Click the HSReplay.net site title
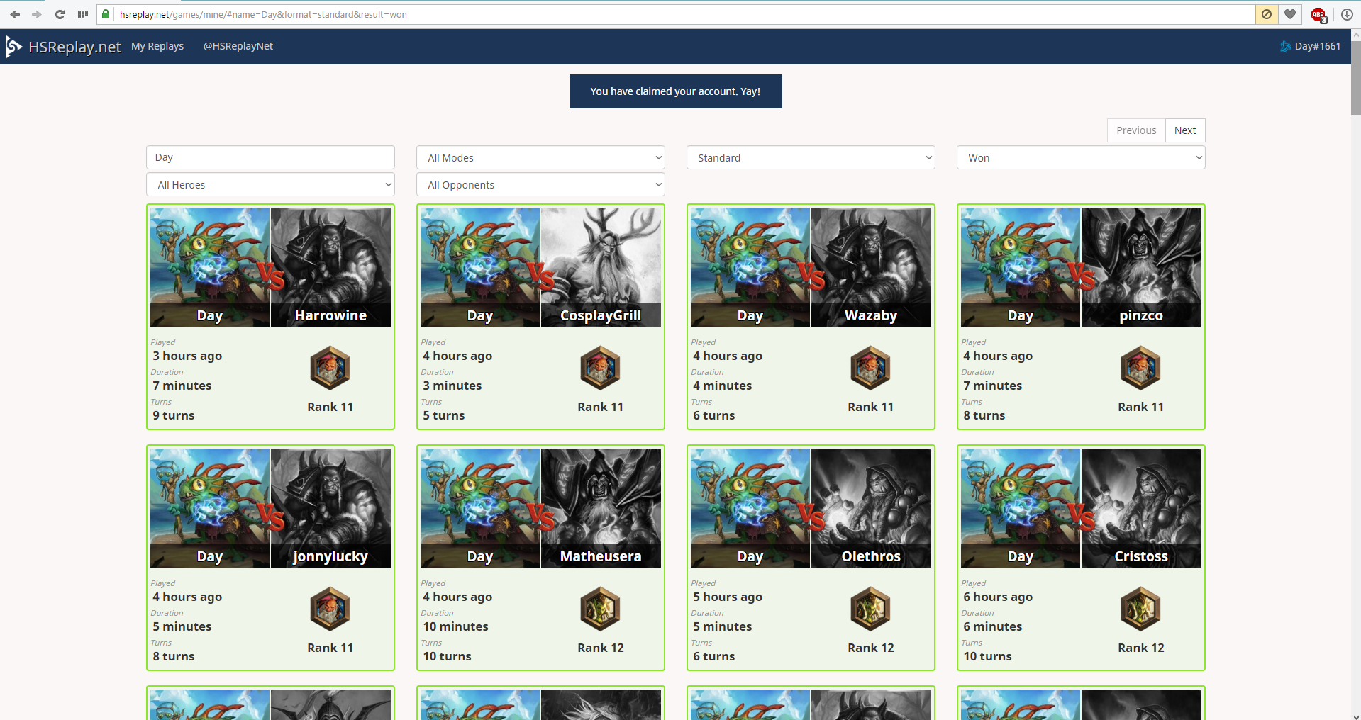The width and height of the screenshot is (1361, 720). (x=74, y=47)
